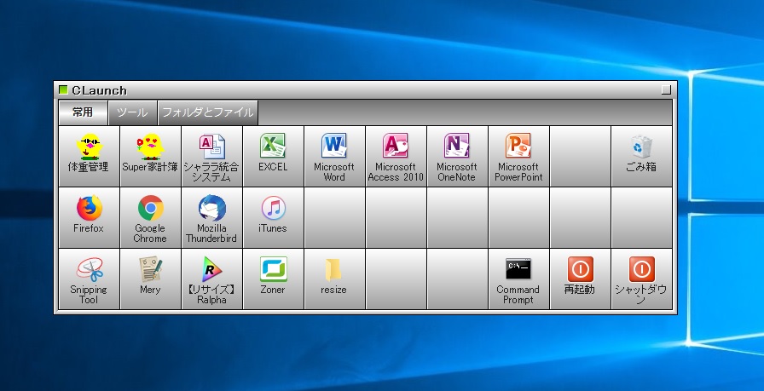Switch to the ツール tab
Screen dimensions: 764x391
[132, 112]
